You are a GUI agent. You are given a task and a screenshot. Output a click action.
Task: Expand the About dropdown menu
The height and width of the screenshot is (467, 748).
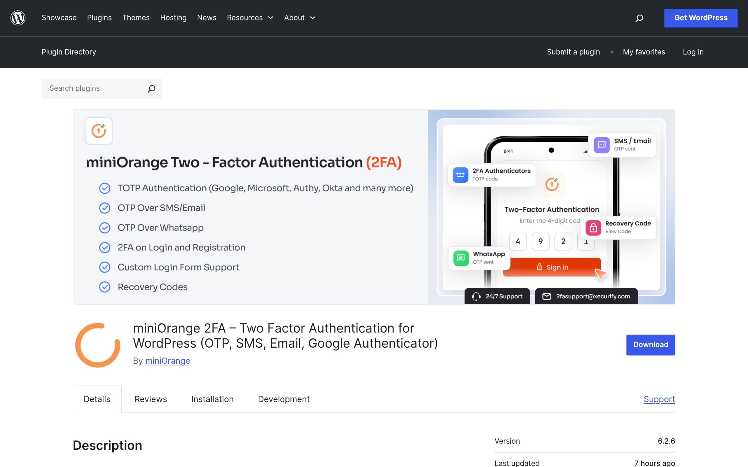(x=299, y=18)
